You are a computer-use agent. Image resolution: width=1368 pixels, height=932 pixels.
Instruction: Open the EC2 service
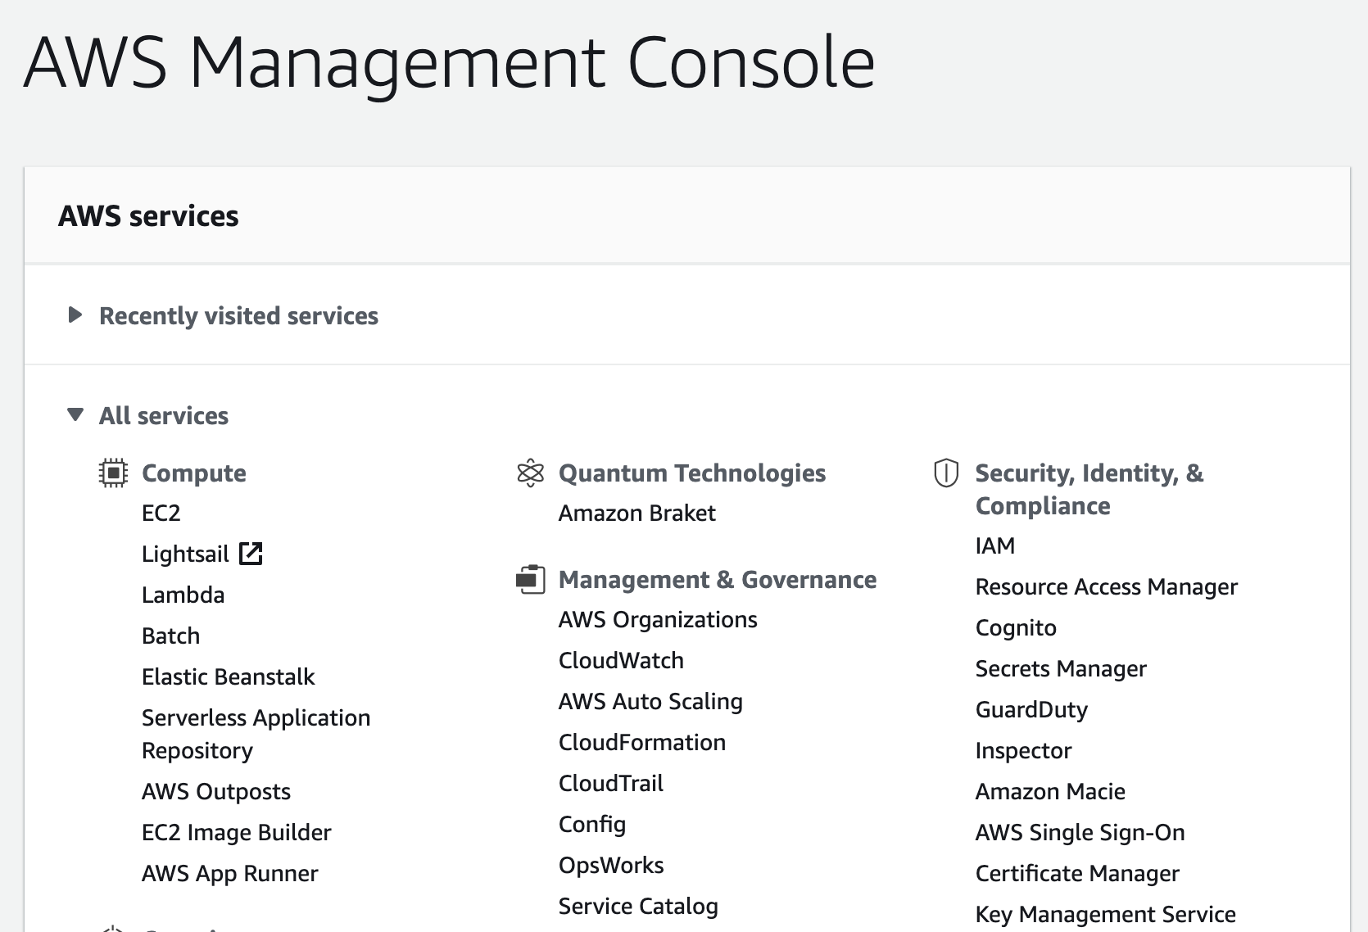point(161,513)
